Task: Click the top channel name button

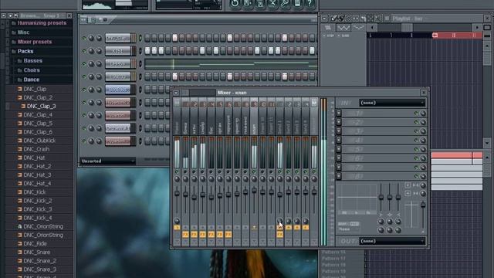Action: [x=118, y=38]
